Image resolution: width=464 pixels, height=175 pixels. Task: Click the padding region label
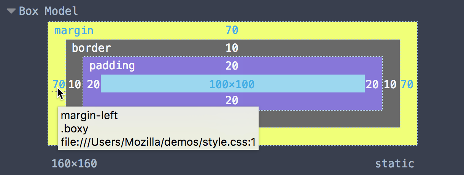click(112, 66)
